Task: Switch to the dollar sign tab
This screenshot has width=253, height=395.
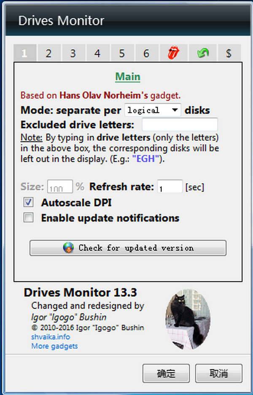Action: [229, 53]
